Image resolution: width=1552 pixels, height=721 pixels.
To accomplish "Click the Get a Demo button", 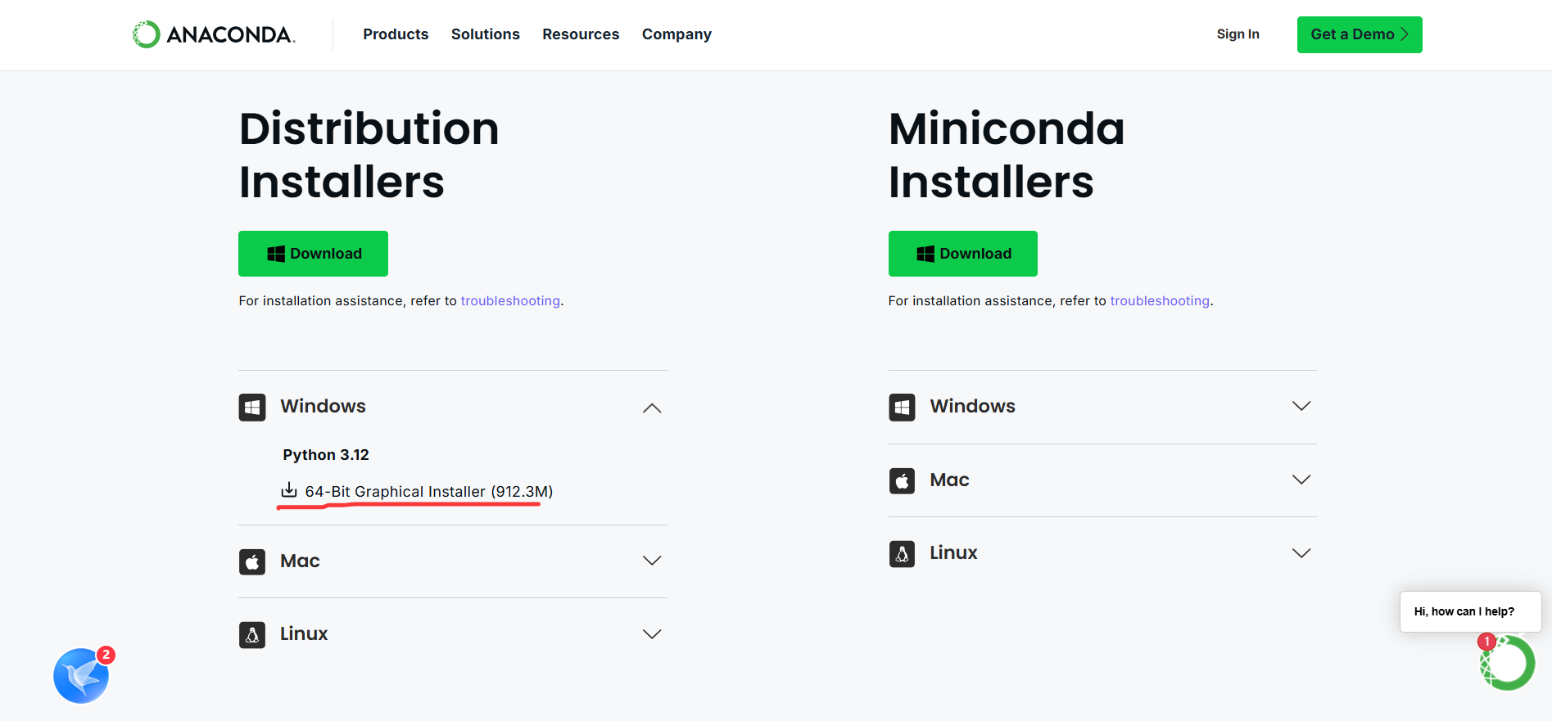I will (1360, 34).
